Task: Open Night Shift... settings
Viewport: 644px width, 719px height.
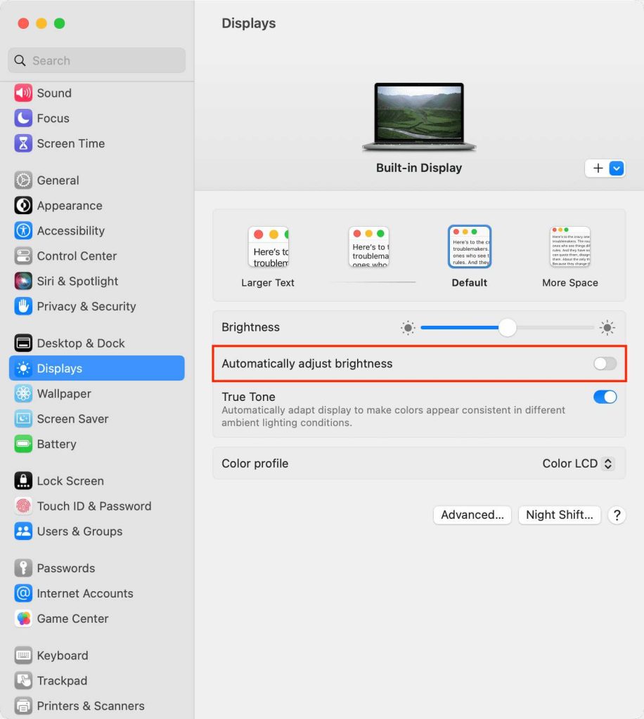Action: click(559, 515)
